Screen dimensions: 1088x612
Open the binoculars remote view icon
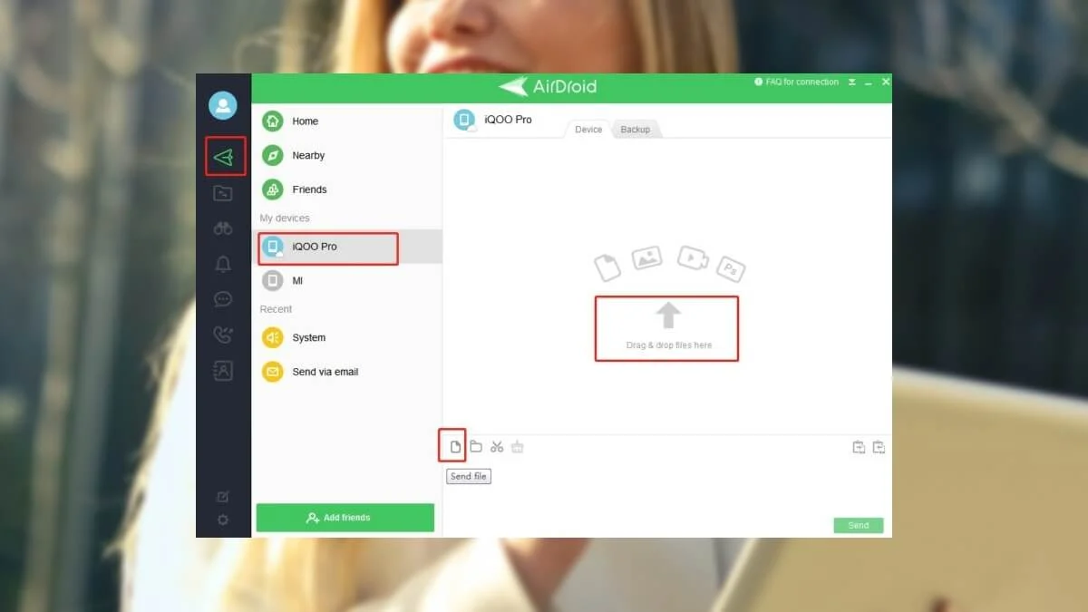tap(223, 228)
